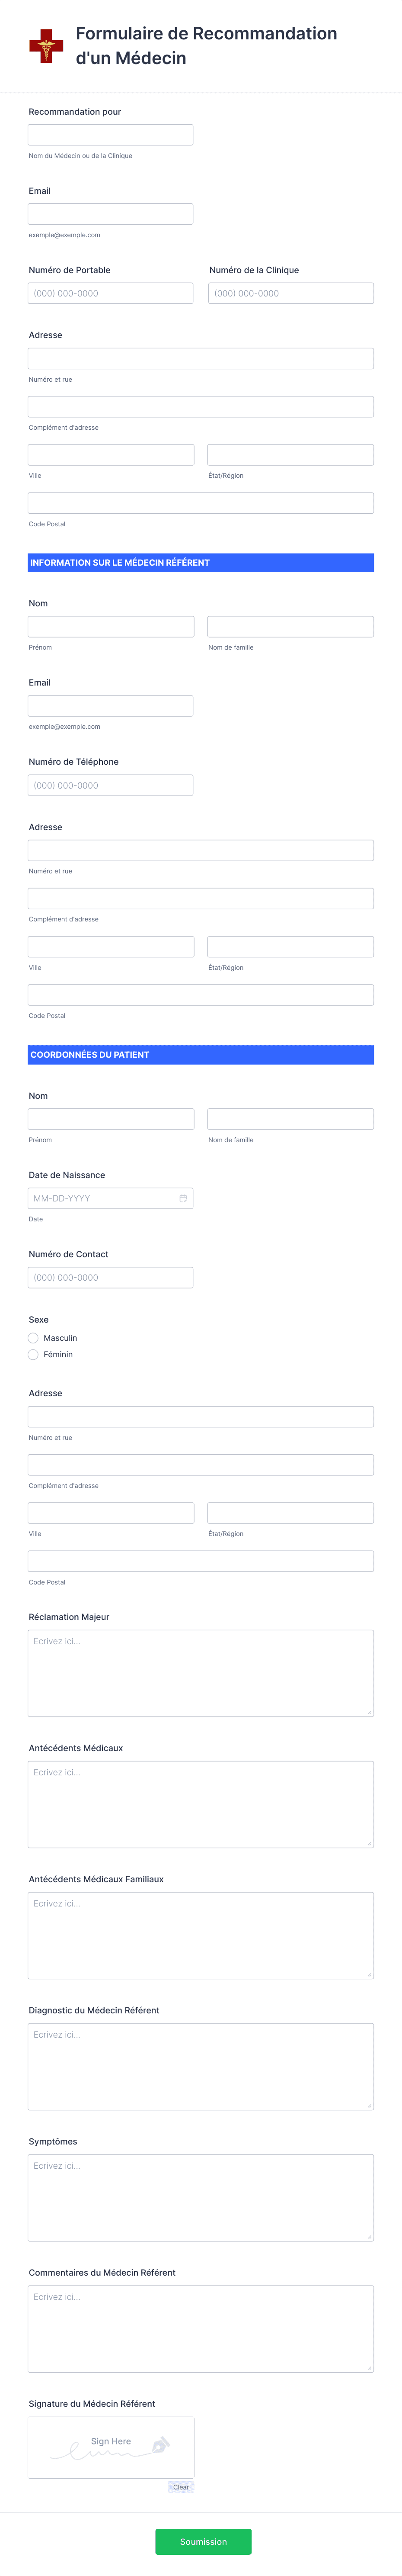This screenshot has width=402, height=2576.
Task: Click the Symptômes text area
Action: (201, 2197)
